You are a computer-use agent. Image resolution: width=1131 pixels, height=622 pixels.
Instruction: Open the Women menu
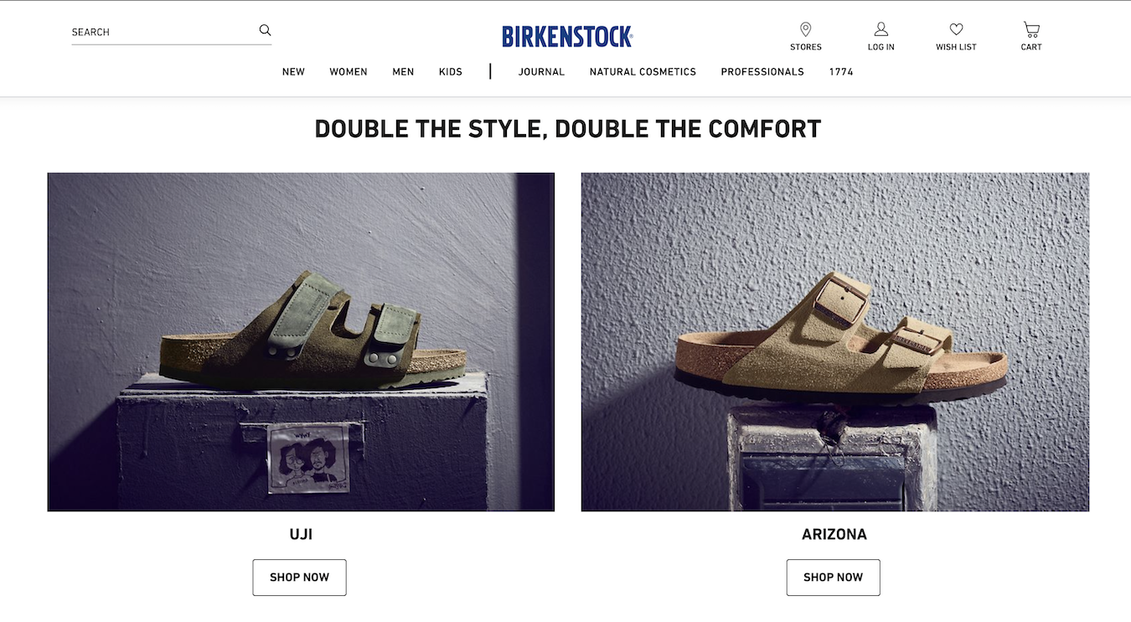(349, 72)
